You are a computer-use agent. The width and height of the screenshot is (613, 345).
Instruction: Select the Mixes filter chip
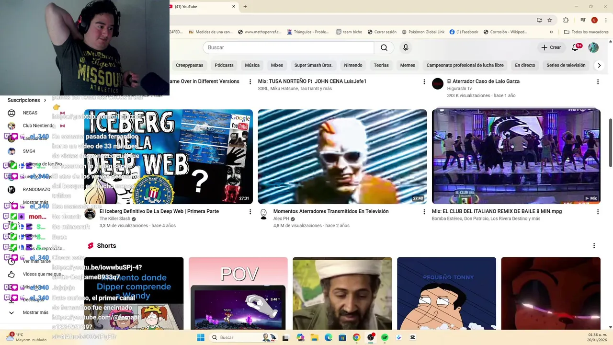pos(277,65)
